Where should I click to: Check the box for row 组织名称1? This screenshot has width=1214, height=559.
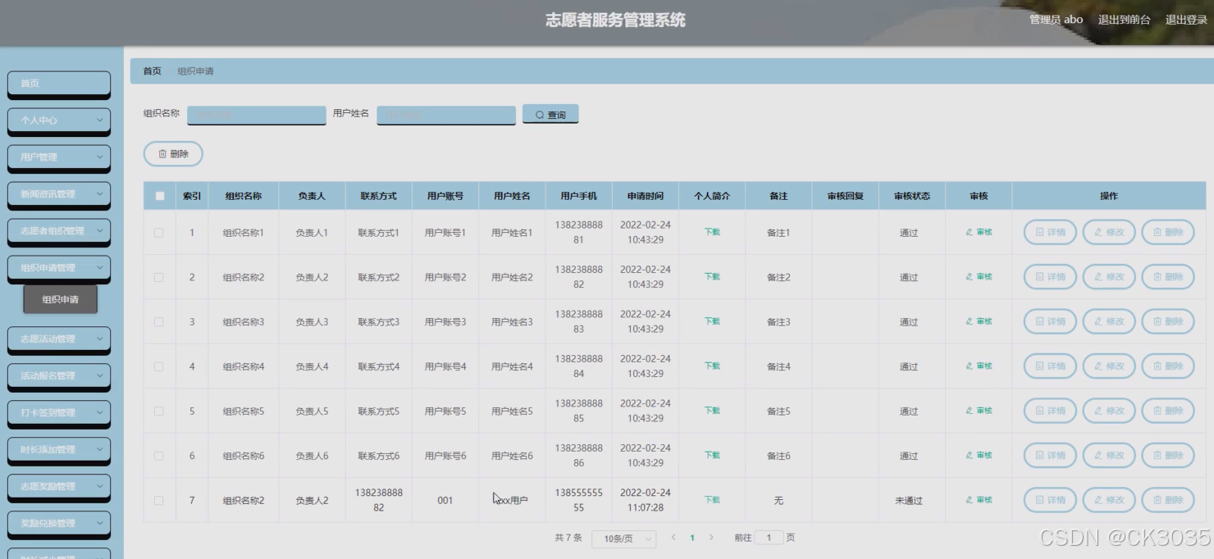159,233
